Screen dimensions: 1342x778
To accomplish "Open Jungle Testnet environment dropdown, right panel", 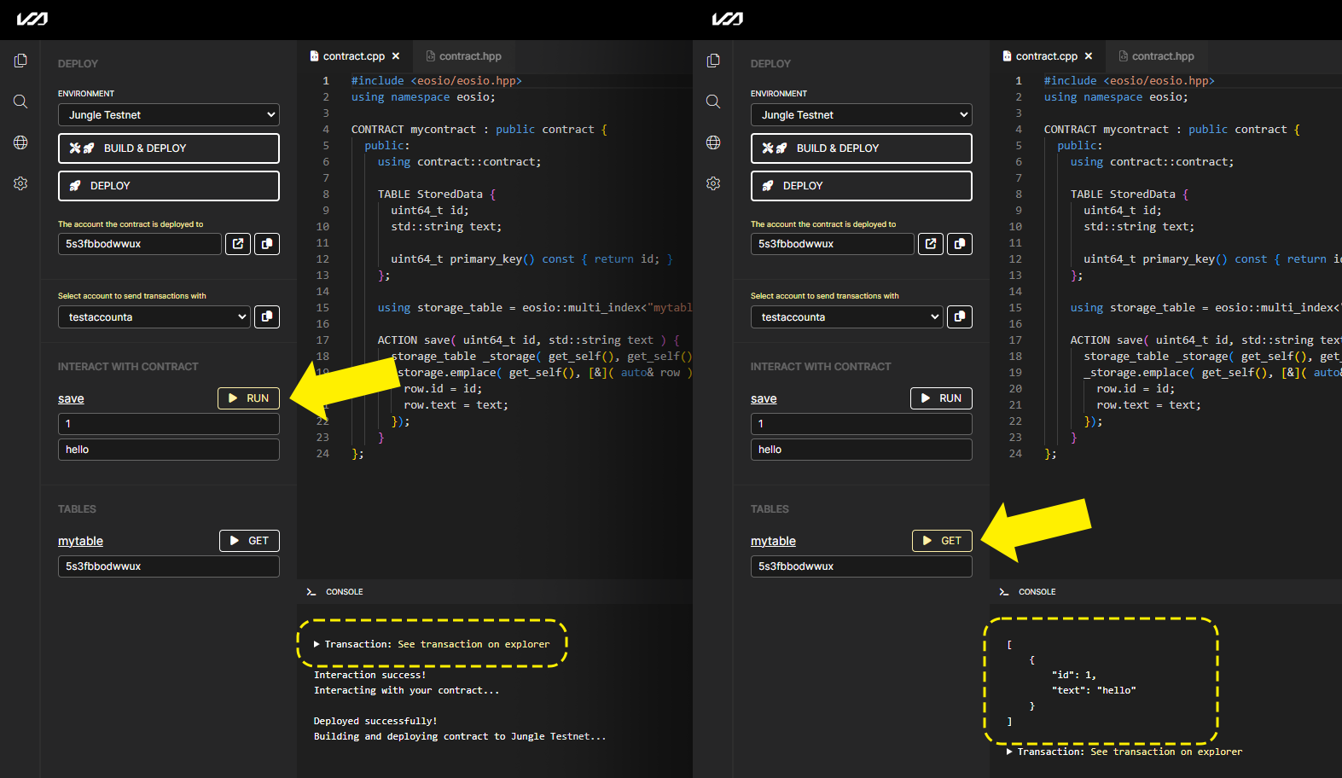I will coord(862,115).
